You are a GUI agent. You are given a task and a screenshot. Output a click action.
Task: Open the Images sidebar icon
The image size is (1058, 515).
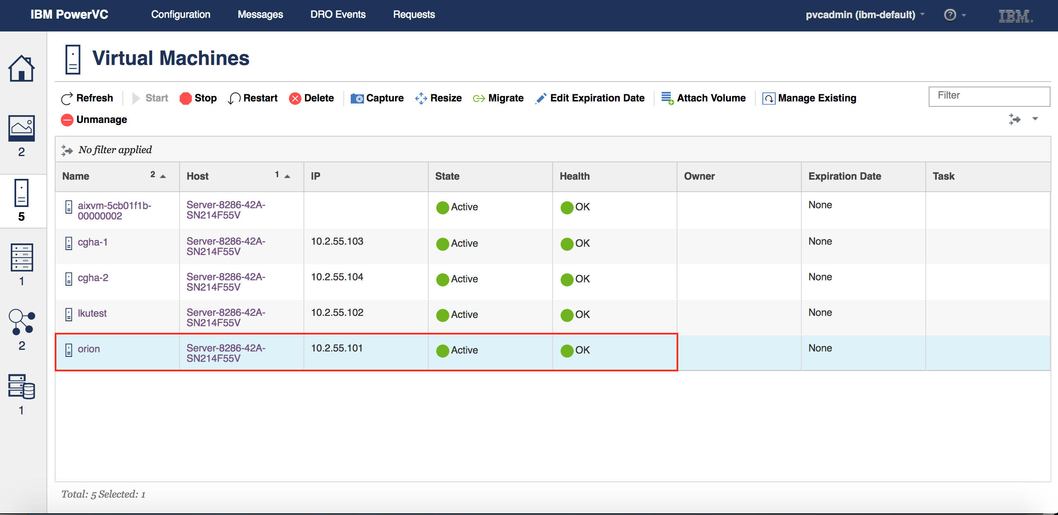(x=22, y=128)
